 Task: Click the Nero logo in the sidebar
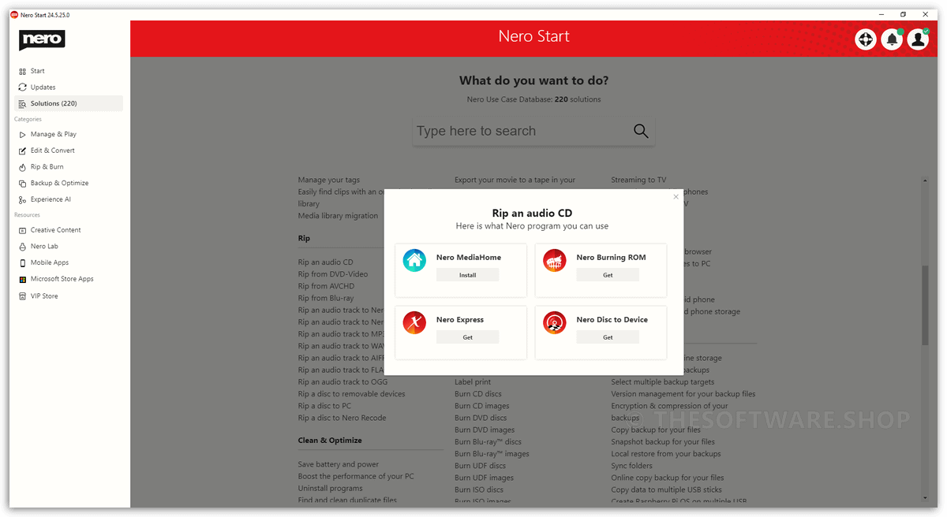[x=42, y=39]
